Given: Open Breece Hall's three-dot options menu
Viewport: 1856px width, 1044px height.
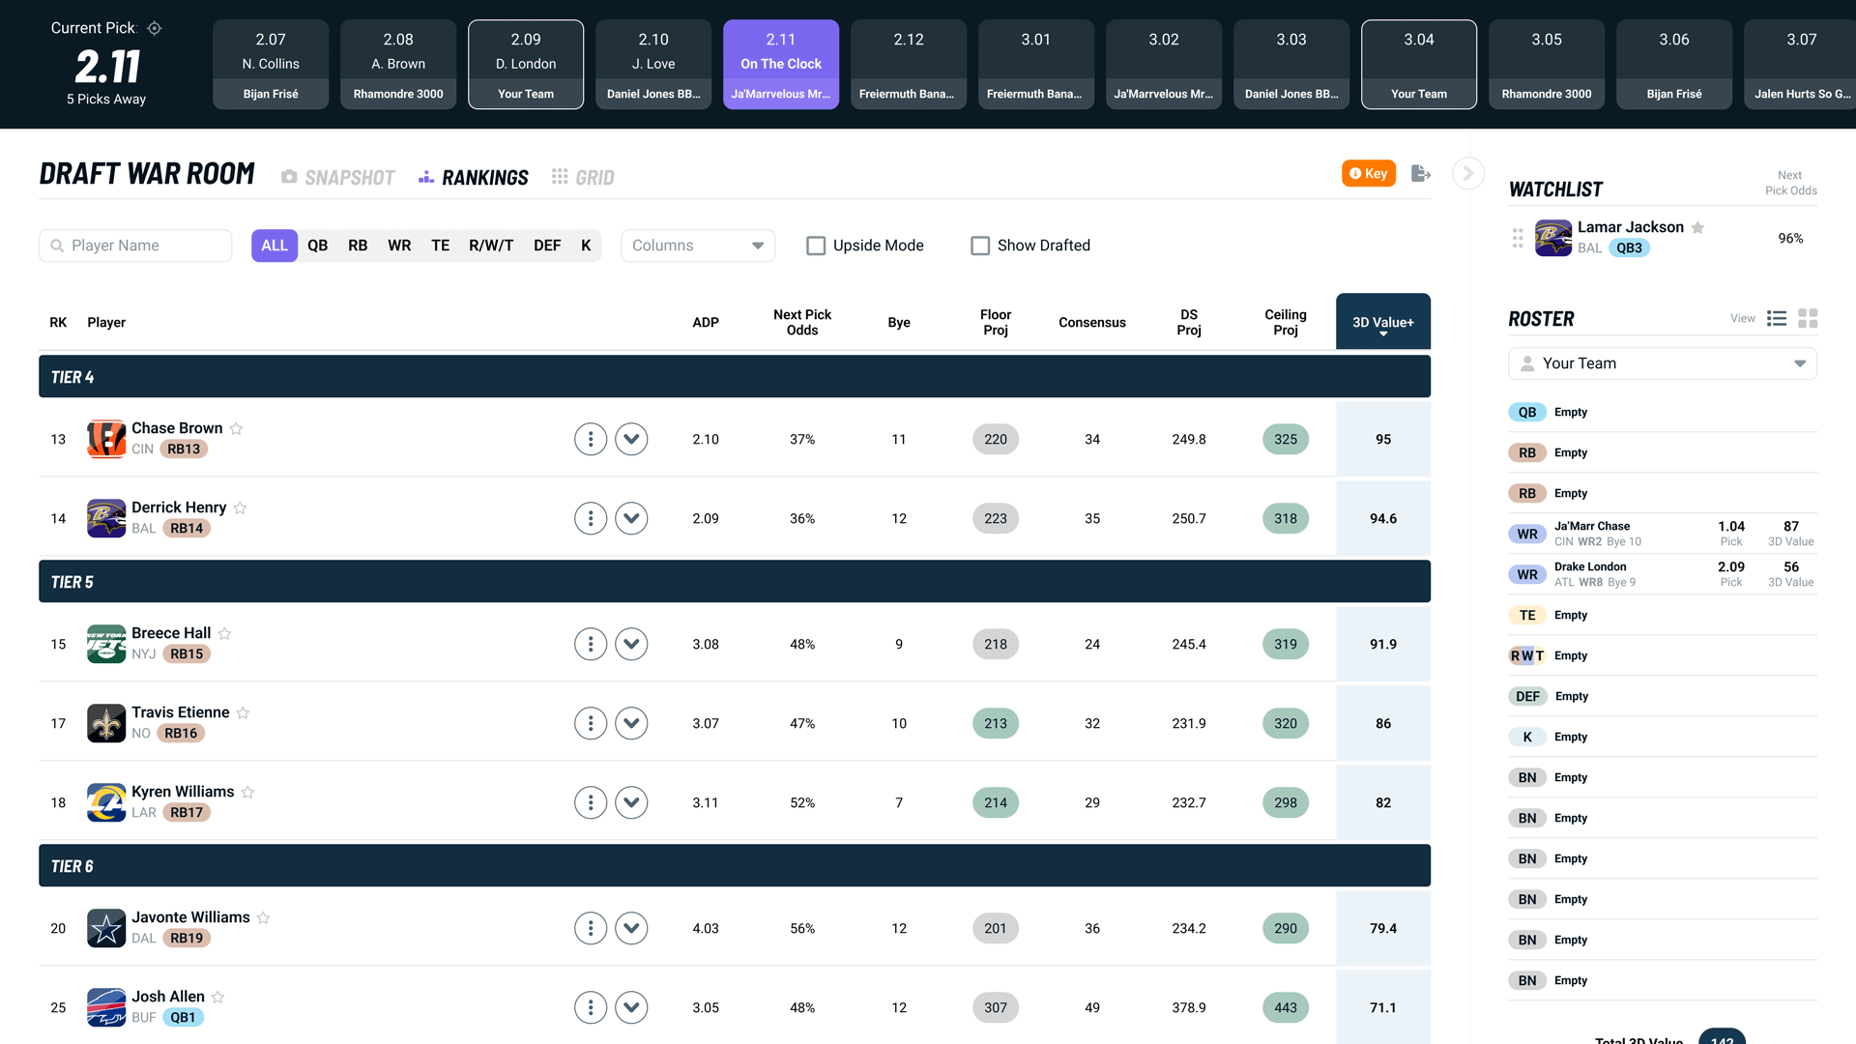Looking at the screenshot, I should pyautogui.click(x=591, y=644).
